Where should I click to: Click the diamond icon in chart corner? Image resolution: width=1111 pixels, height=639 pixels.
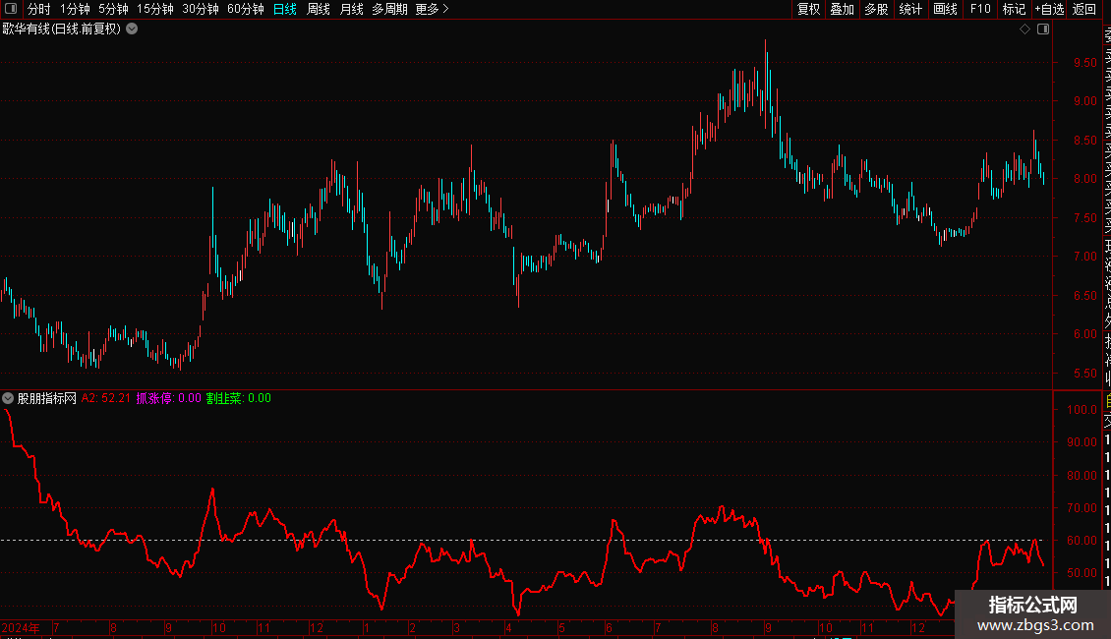[1024, 29]
